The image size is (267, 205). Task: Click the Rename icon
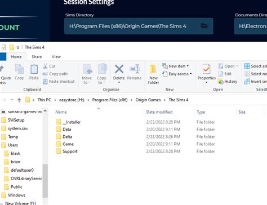[135, 69]
